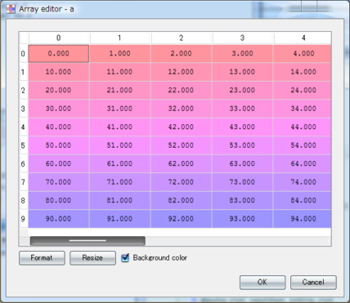Select row header 3
Viewport: 350px width, 303px height.
[x=24, y=109]
